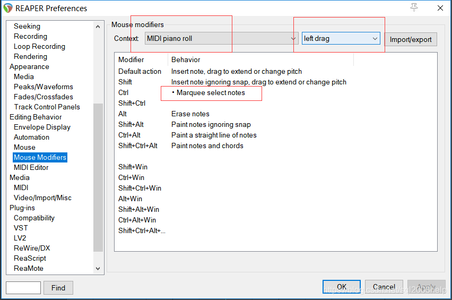Screen dimensions: 452x300
Task: Click the sidebar scroll down arrow
Action: [98, 269]
